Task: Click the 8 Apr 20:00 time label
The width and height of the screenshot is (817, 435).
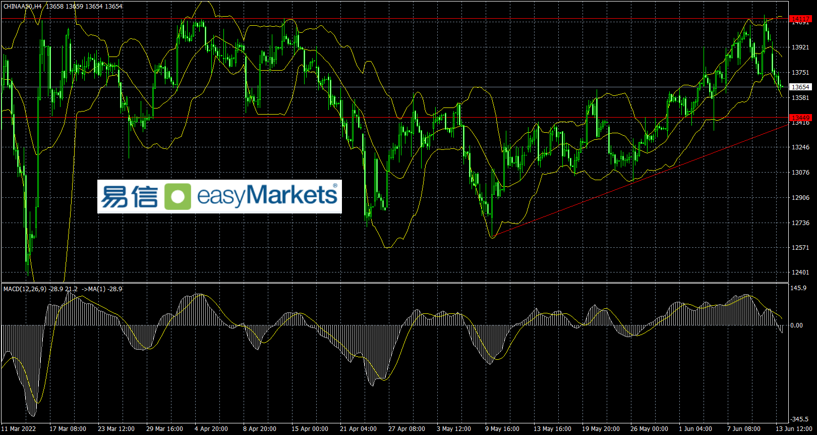Action: [260, 429]
